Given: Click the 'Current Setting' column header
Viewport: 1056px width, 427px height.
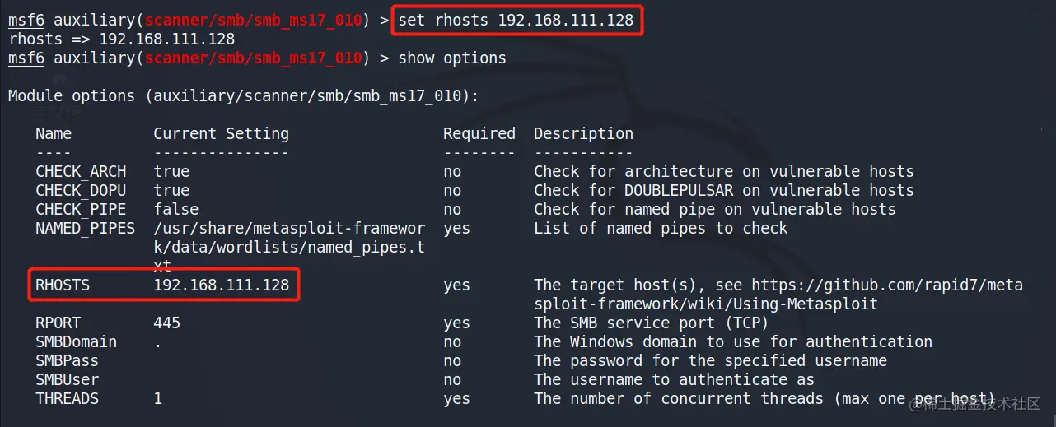Looking at the screenshot, I should pos(221,134).
